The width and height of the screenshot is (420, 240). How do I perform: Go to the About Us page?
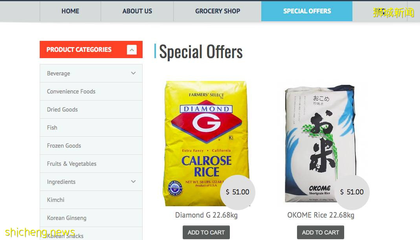pos(137,11)
